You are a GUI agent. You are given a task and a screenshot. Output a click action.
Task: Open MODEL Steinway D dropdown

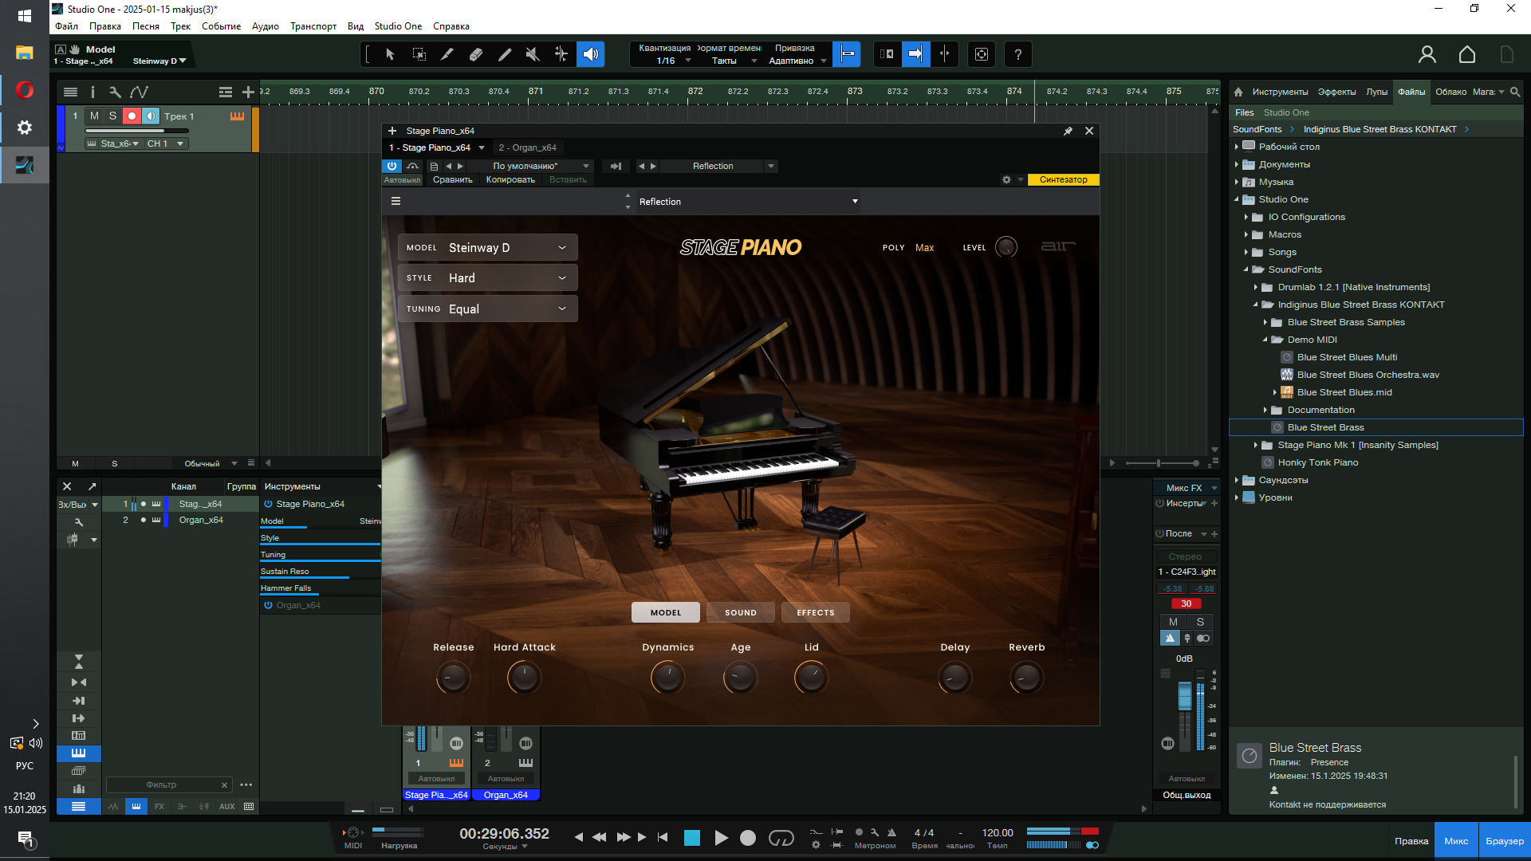click(488, 248)
